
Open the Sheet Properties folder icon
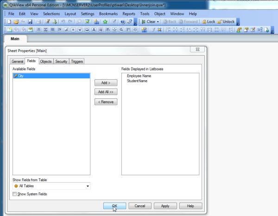[30, 30]
